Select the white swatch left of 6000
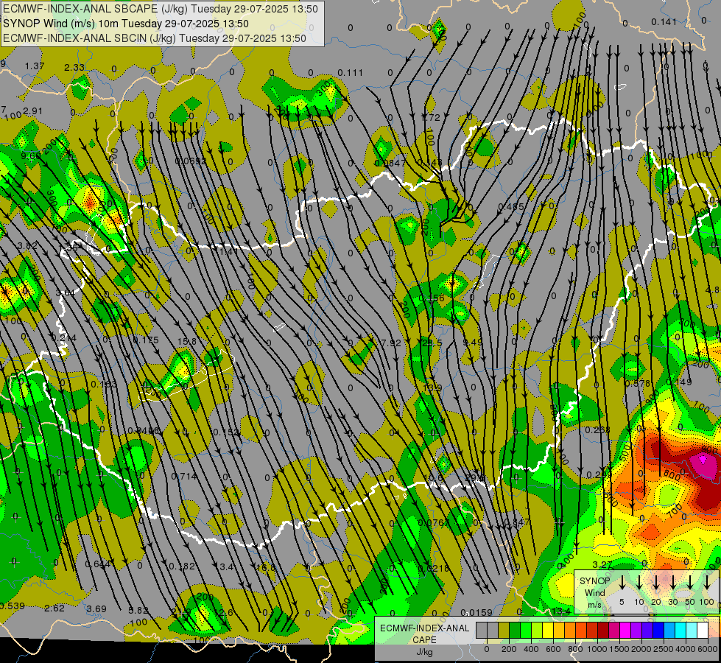 (x=702, y=631)
